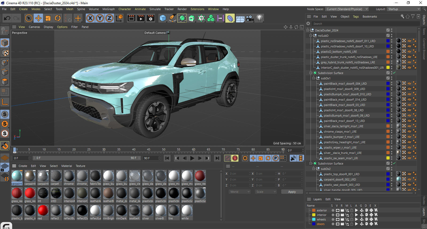The height and width of the screenshot is (229, 427).
Task: Toggle Y axis lock
Action: tap(100, 18)
